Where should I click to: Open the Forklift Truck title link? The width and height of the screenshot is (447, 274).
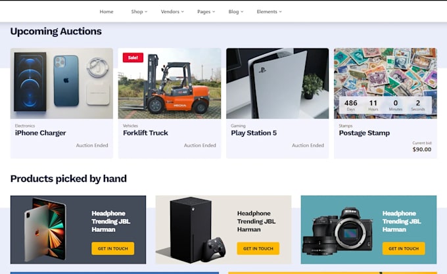point(145,133)
